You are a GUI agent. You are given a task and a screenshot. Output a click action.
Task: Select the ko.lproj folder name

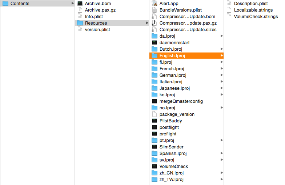(x=167, y=95)
